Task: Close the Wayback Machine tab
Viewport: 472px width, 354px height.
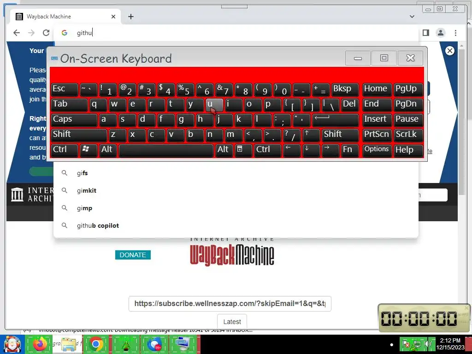Action: click(x=113, y=17)
